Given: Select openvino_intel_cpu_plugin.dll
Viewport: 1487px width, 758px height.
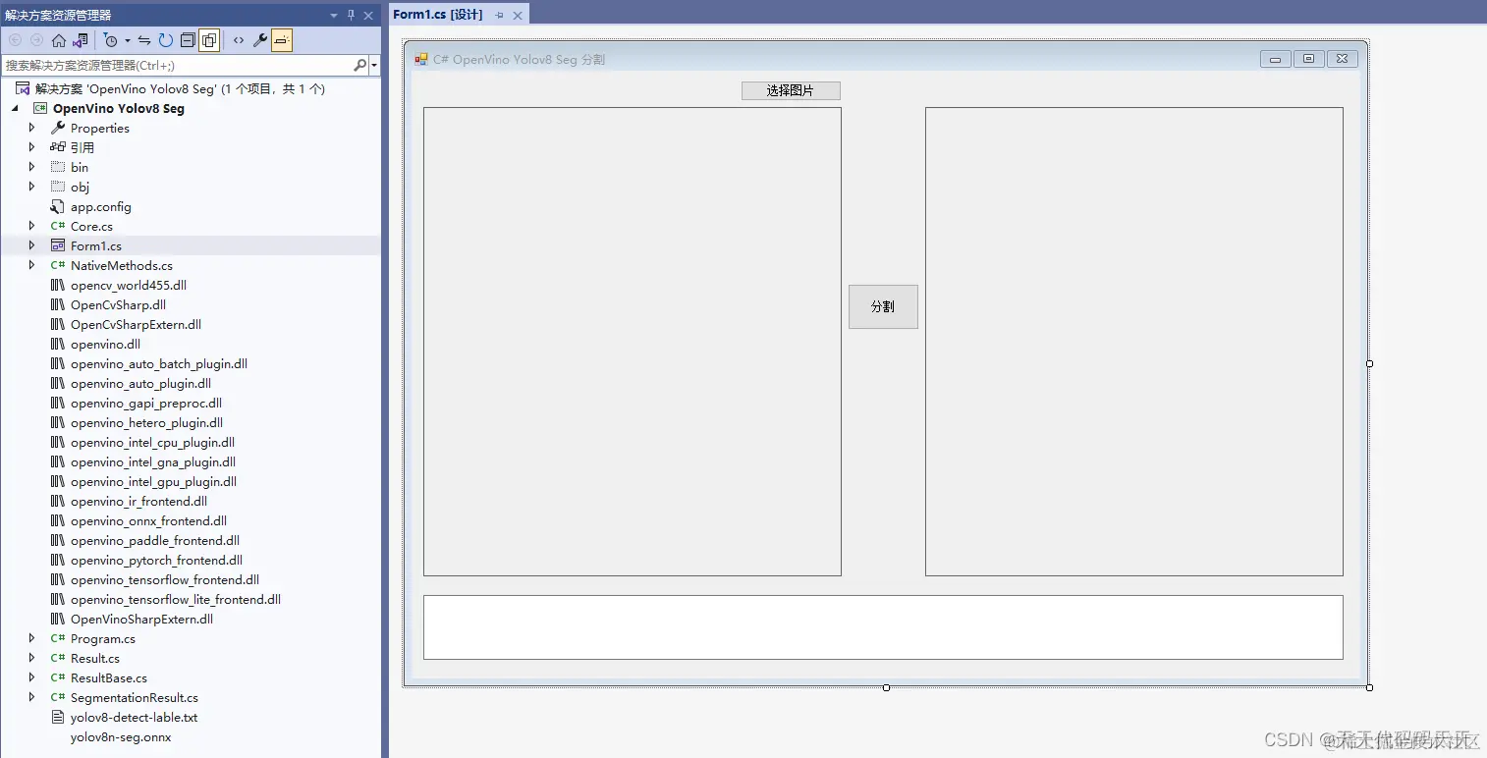Looking at the screenshot, I should coord(152,442).
